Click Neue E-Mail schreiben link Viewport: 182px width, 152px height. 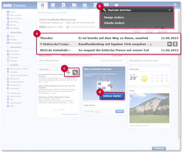coord(49,61)
